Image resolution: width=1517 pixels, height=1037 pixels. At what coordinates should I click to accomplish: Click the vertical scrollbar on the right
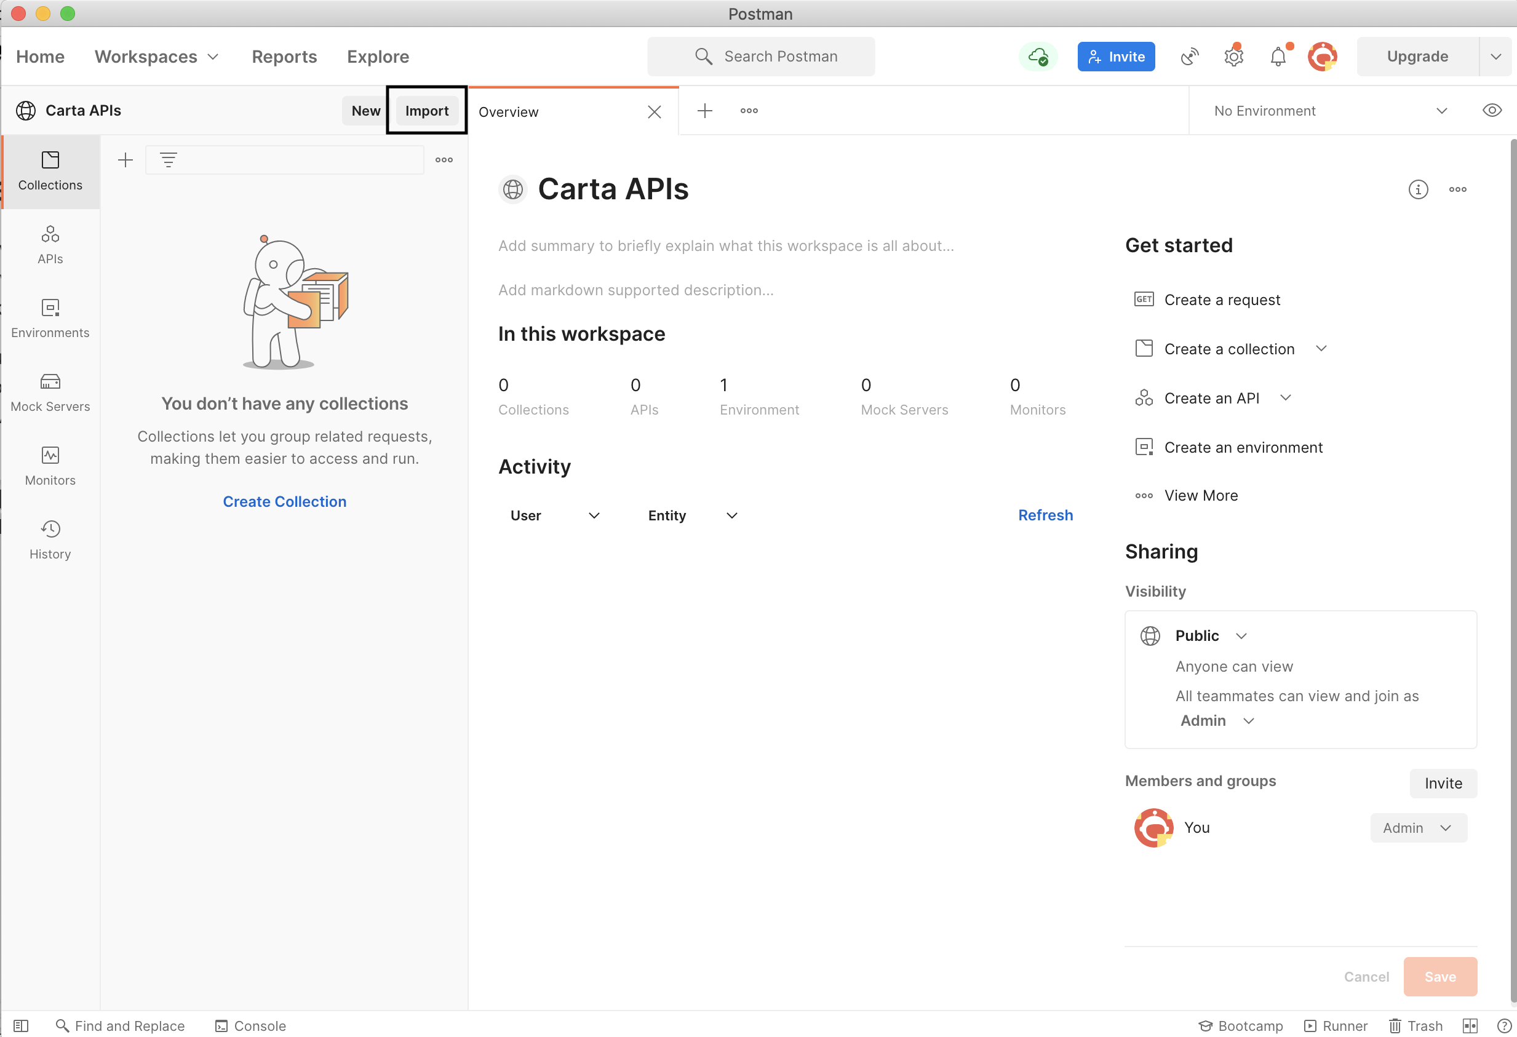[1513, 571]
